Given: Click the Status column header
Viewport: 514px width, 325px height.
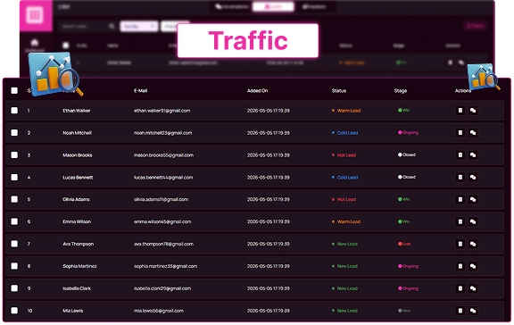Looking at the screenshot, I should click(339, 90).
